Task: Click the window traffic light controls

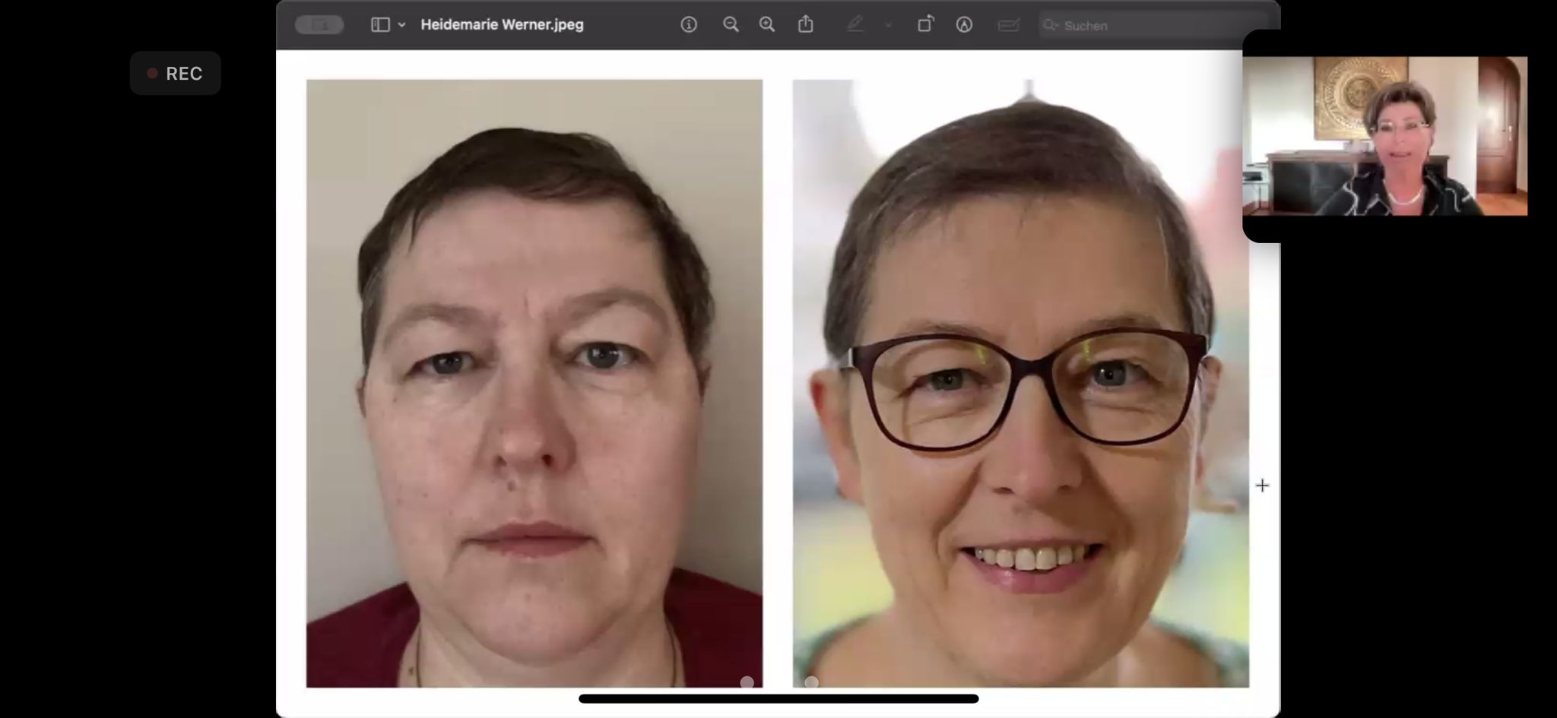Action: pos(319,25)
